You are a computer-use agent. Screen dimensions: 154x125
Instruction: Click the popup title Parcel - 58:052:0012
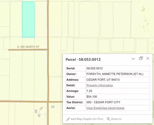pyautogui.click(x=83, y=59)
